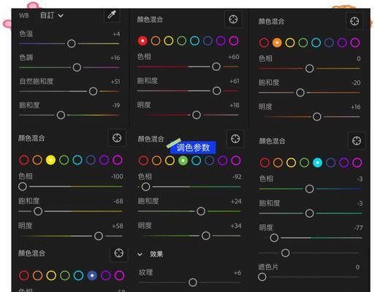Viewport: 380px width, 292px height.
Task: Choose purple circle in the blue-selected color mix
Action: tap(106, 275)
